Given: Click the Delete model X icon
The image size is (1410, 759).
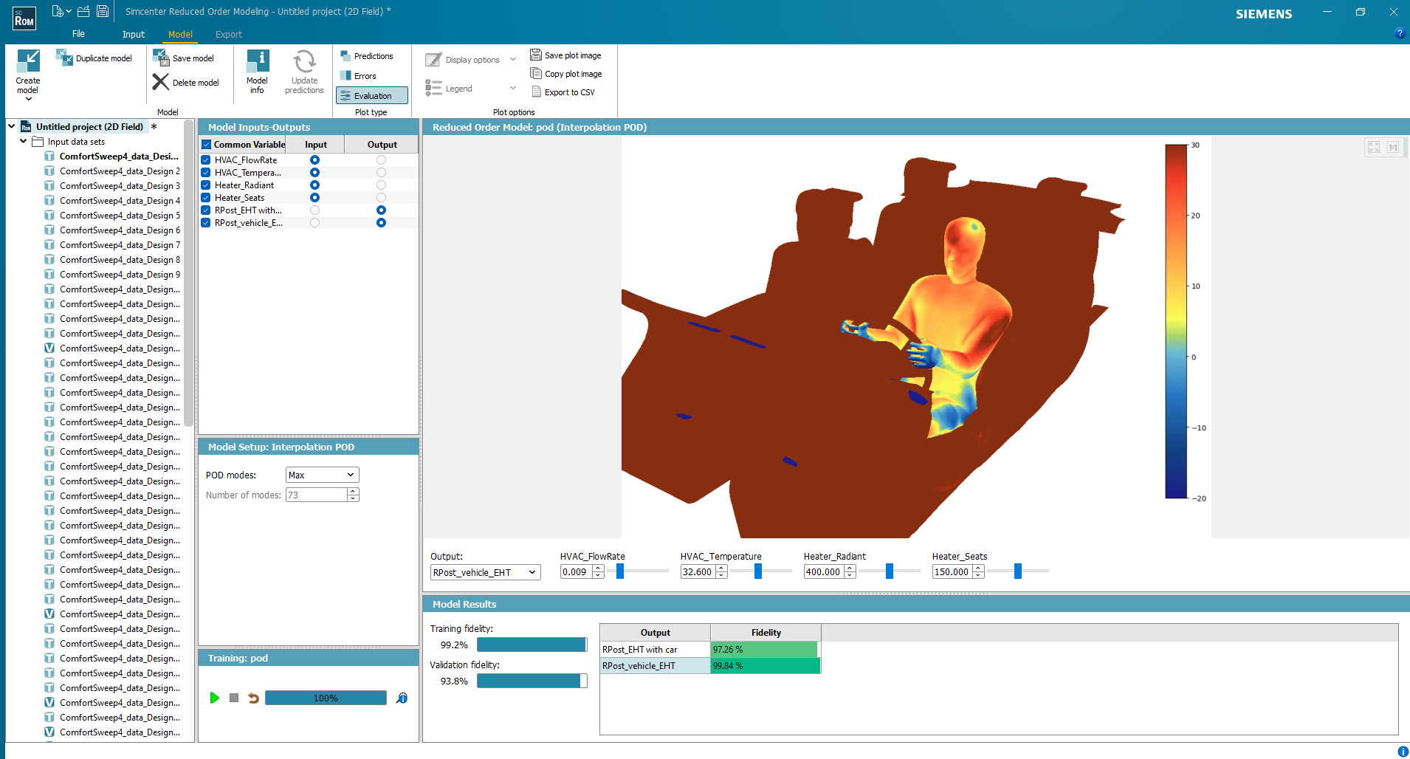Looking at the screenshot, I should pyautogui.click(x=160, y=82).
